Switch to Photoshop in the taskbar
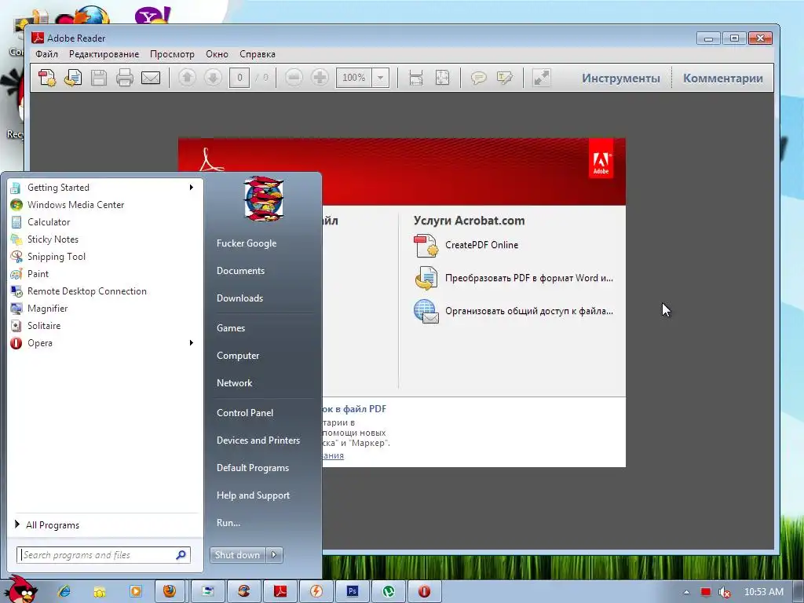The width and height of the screenshot is (804, 603). [x=353, y=591]
